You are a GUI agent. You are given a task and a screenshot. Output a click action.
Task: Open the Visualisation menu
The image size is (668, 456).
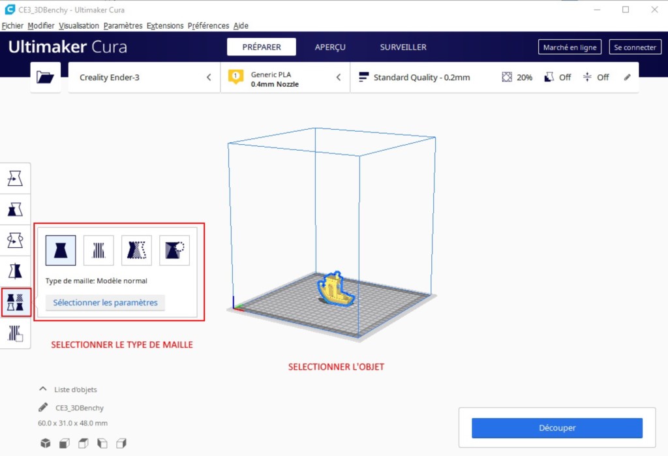click(79, 25)
